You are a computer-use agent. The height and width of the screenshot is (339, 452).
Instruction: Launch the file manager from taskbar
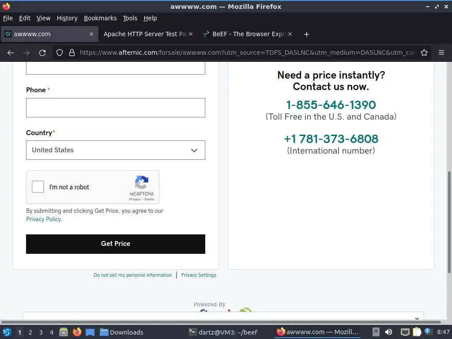(x=64, y=332)
